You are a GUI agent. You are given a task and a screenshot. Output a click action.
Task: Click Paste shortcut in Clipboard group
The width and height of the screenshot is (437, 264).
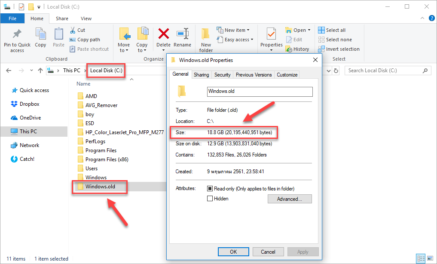point(89,49)
